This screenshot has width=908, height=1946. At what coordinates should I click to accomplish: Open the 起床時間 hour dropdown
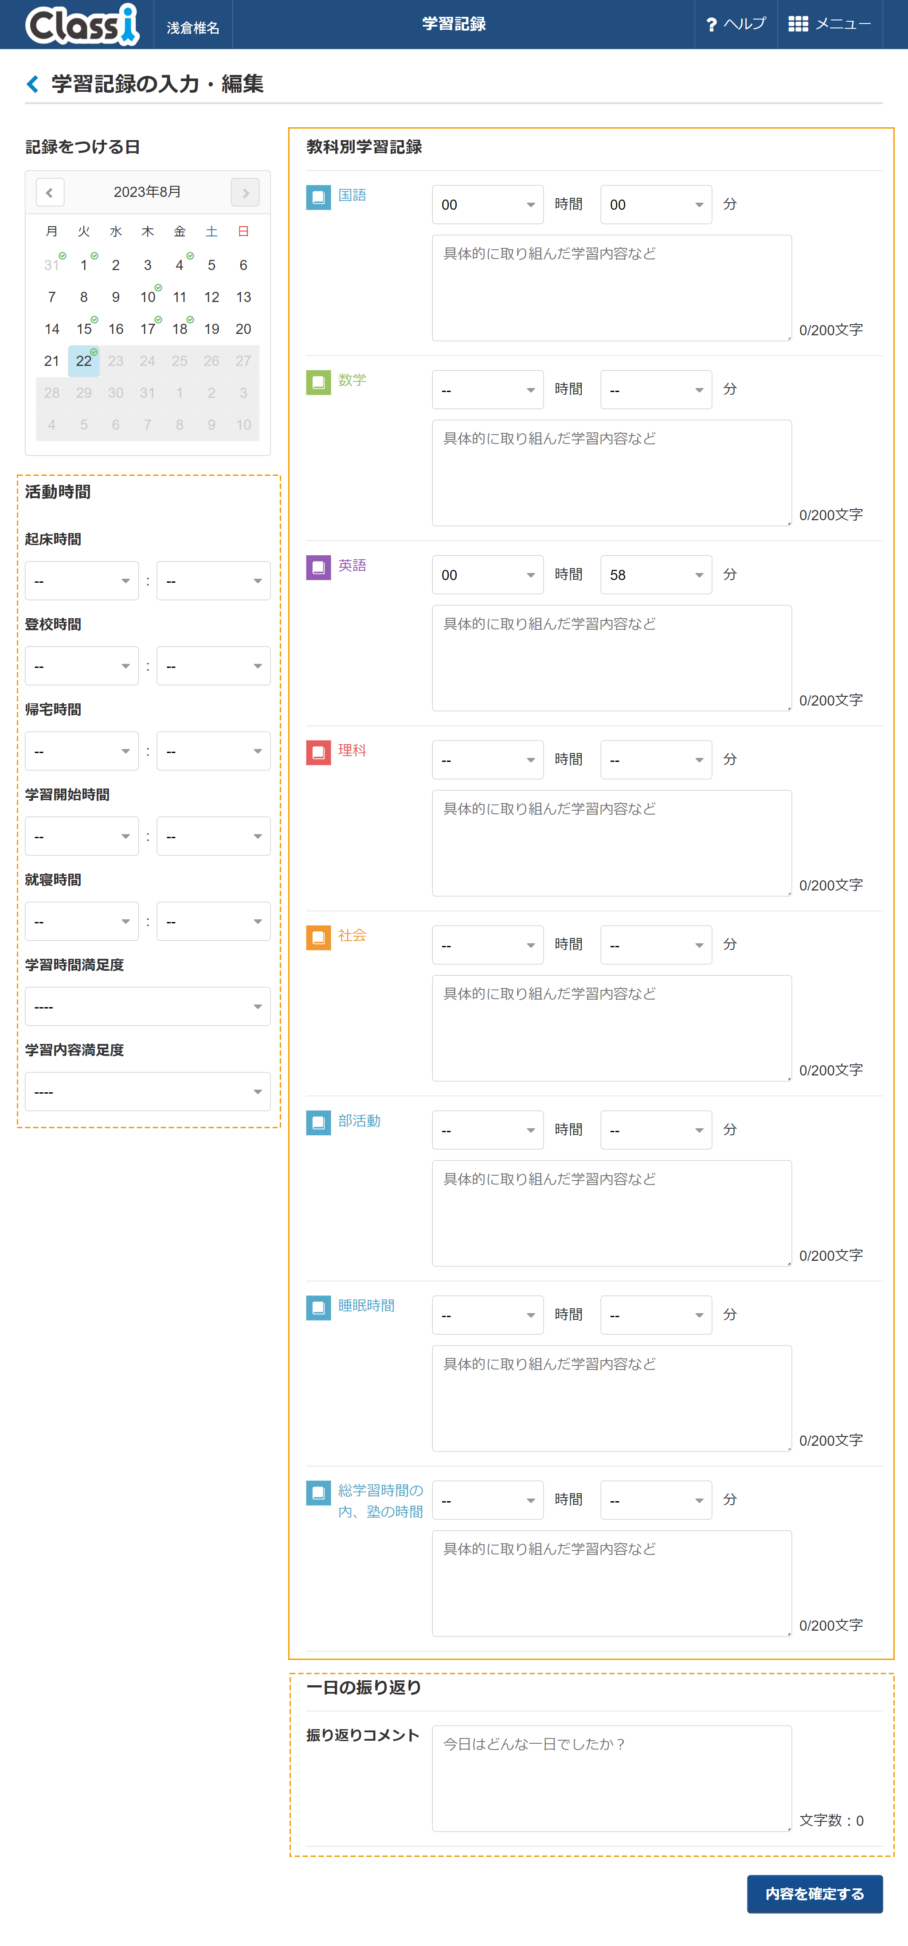[82, 581]
